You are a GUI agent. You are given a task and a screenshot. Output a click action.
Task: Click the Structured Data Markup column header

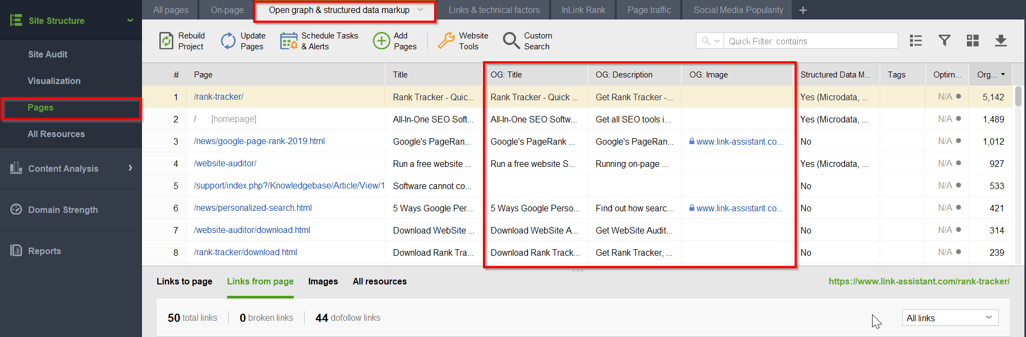tap(837, 75)
